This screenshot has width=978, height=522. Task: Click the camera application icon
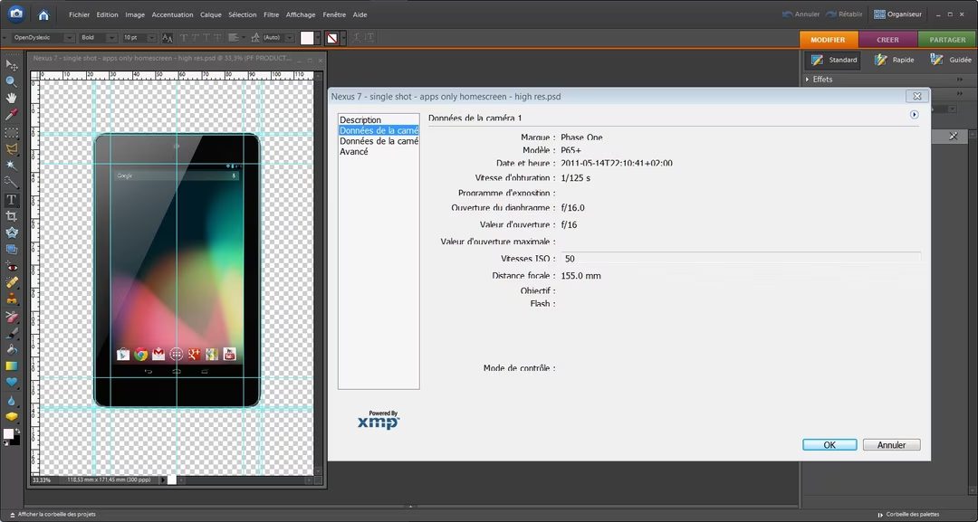16,14
